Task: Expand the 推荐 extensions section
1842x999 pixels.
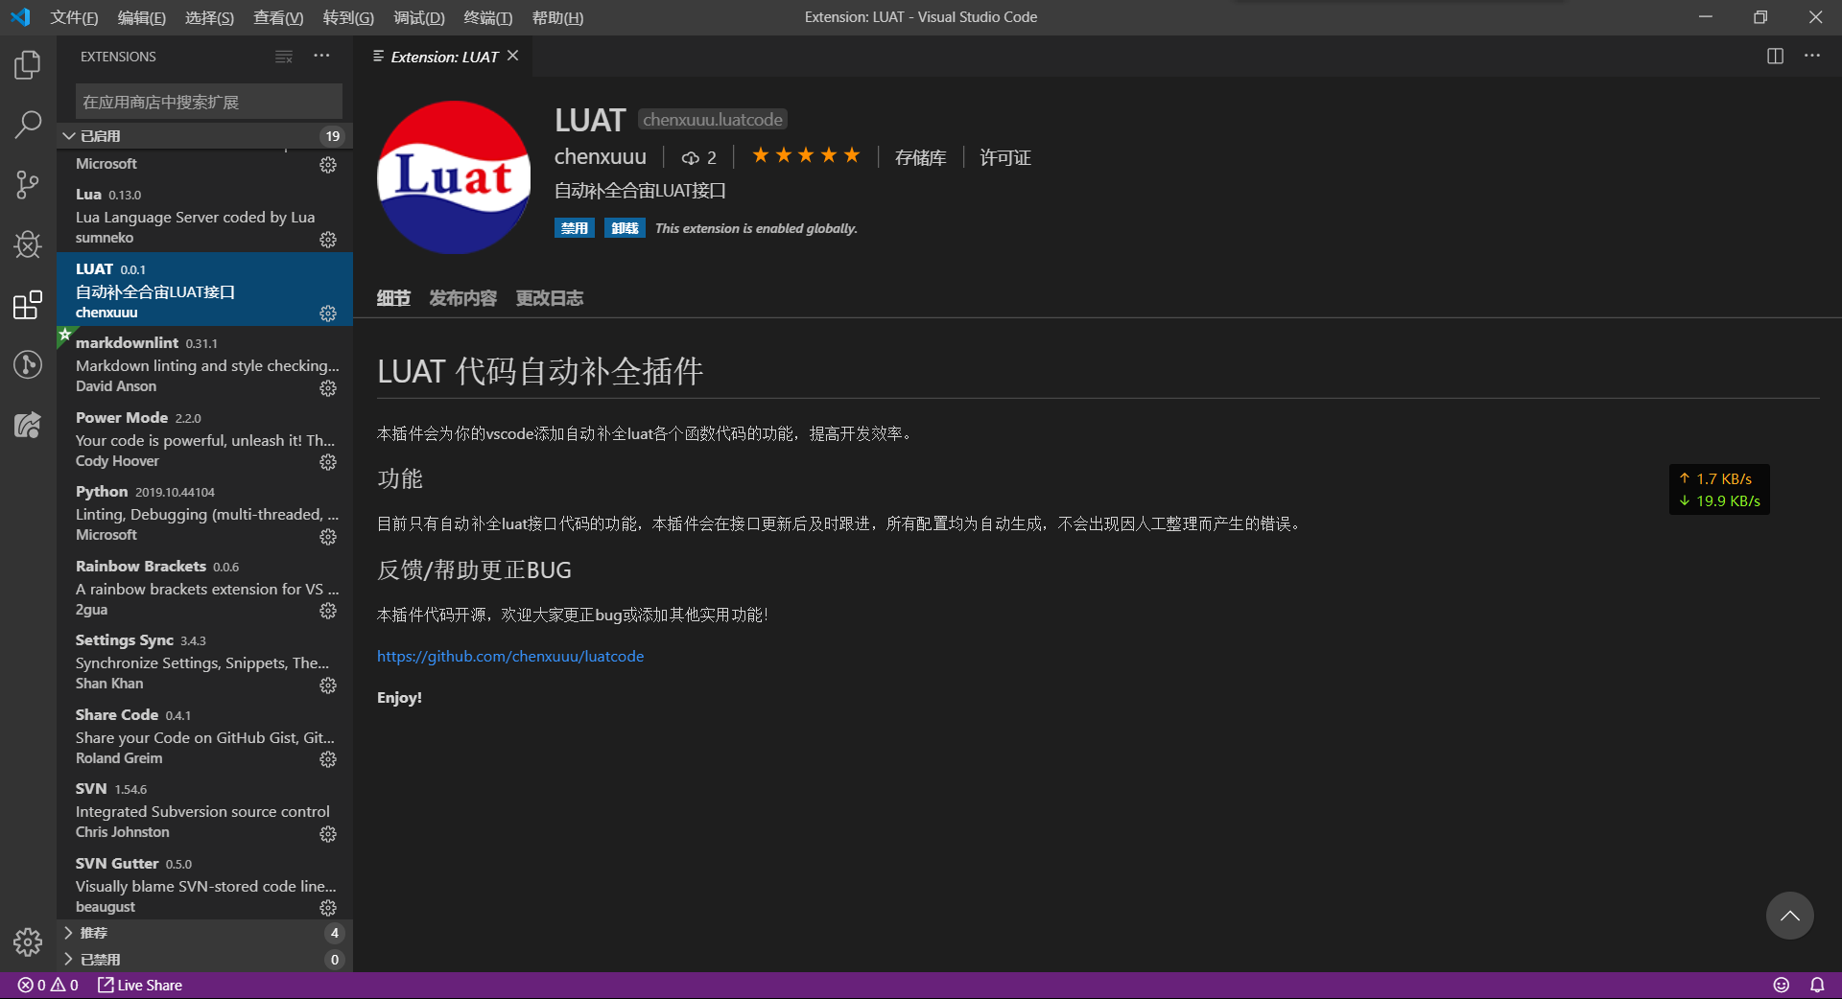Action: click(204, 933)
